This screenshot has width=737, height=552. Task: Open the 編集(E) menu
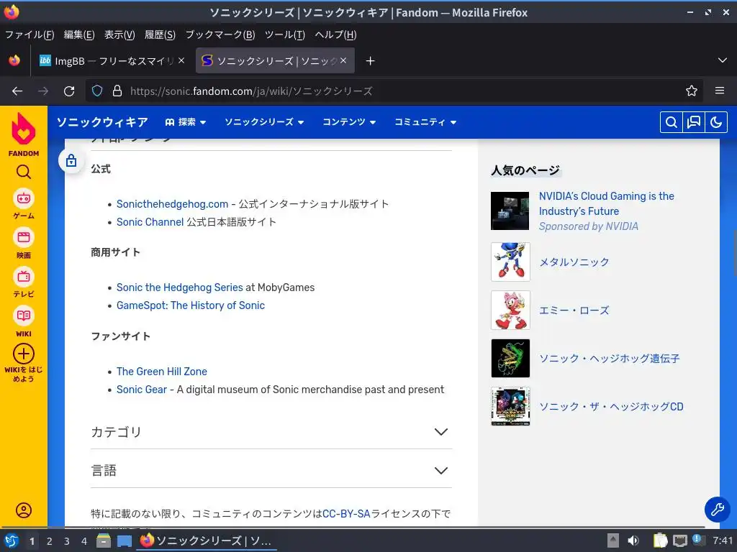click(x=79, y=34)
